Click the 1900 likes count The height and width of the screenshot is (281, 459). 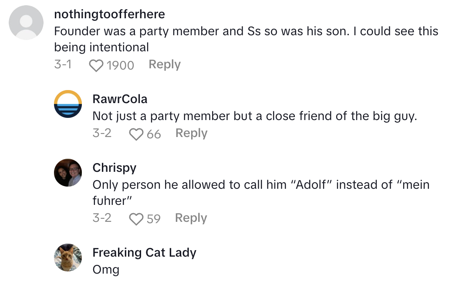120,65
